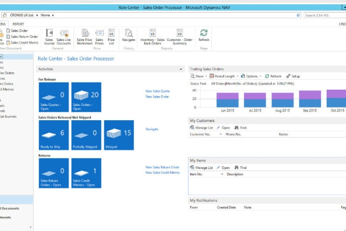This screenshot has width=346, height=231.
Task: Open Sales Prices in the Price group
Action: click(99, 37)
